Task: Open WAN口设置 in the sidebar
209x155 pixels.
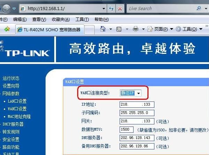Action: point(17,109)
